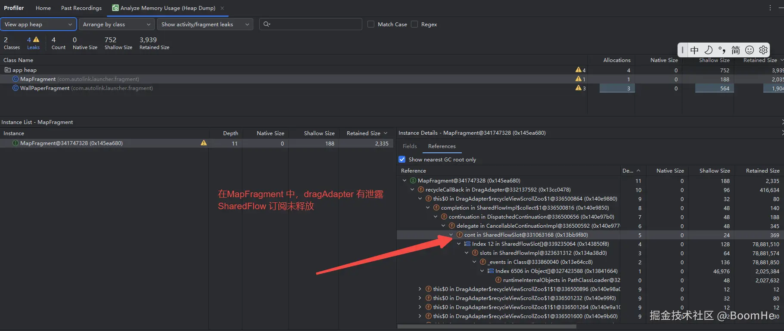Screen dimensions: 784x331
Task: Click the WallPaperFragment class icon
Action: coord(16,88)
